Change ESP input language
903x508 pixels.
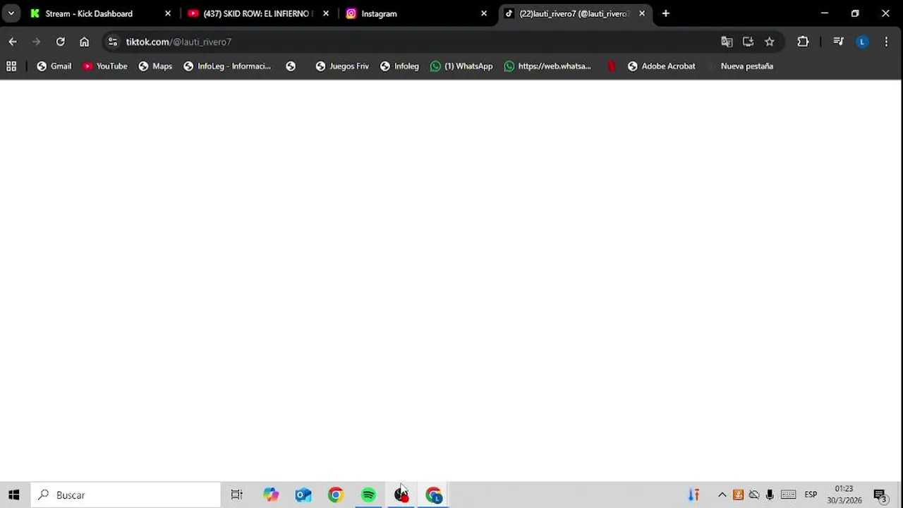point(811,495)
